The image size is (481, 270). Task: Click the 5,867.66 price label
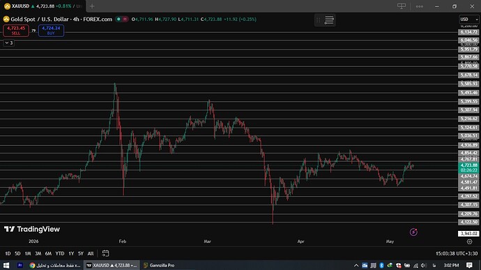[468, 57]
